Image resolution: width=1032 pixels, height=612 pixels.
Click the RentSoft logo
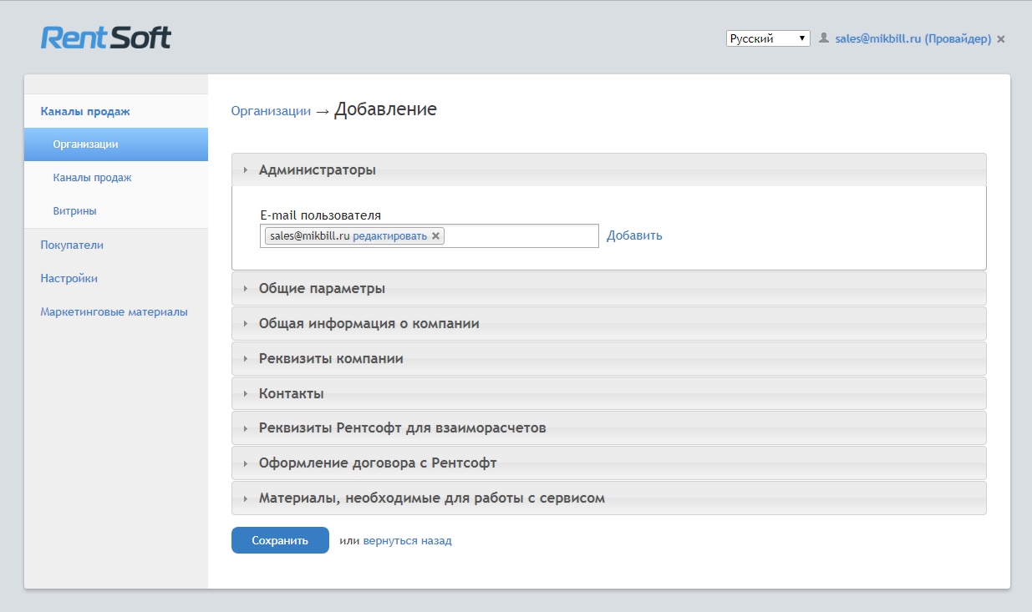[106, 38]
